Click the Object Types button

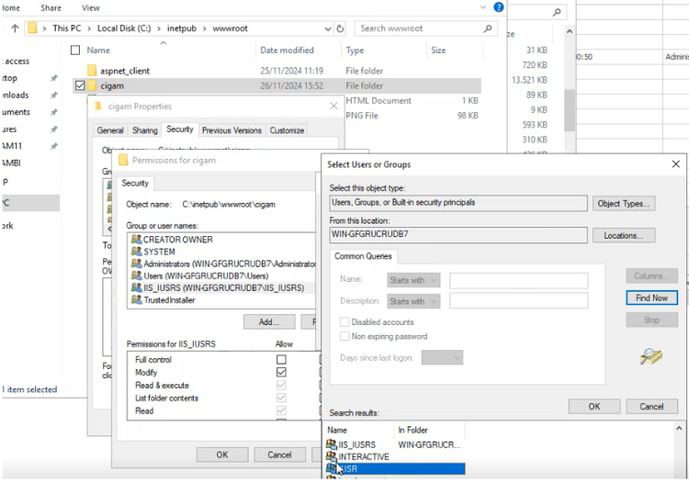(624, 203)
